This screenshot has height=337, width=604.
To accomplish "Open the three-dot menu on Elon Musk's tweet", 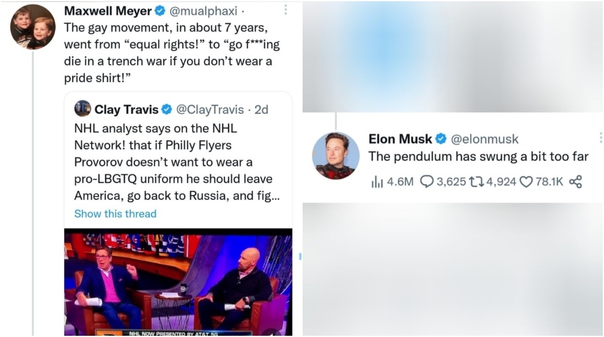I will pyautogui.click(x=601, y=138).
